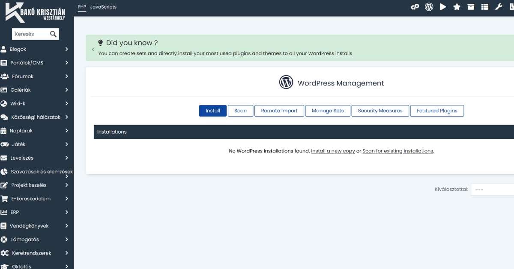Follow 'Scan for existing installations' link
Image resolution: width=514 pixels, height=269 pixels.
pos(398,151)
